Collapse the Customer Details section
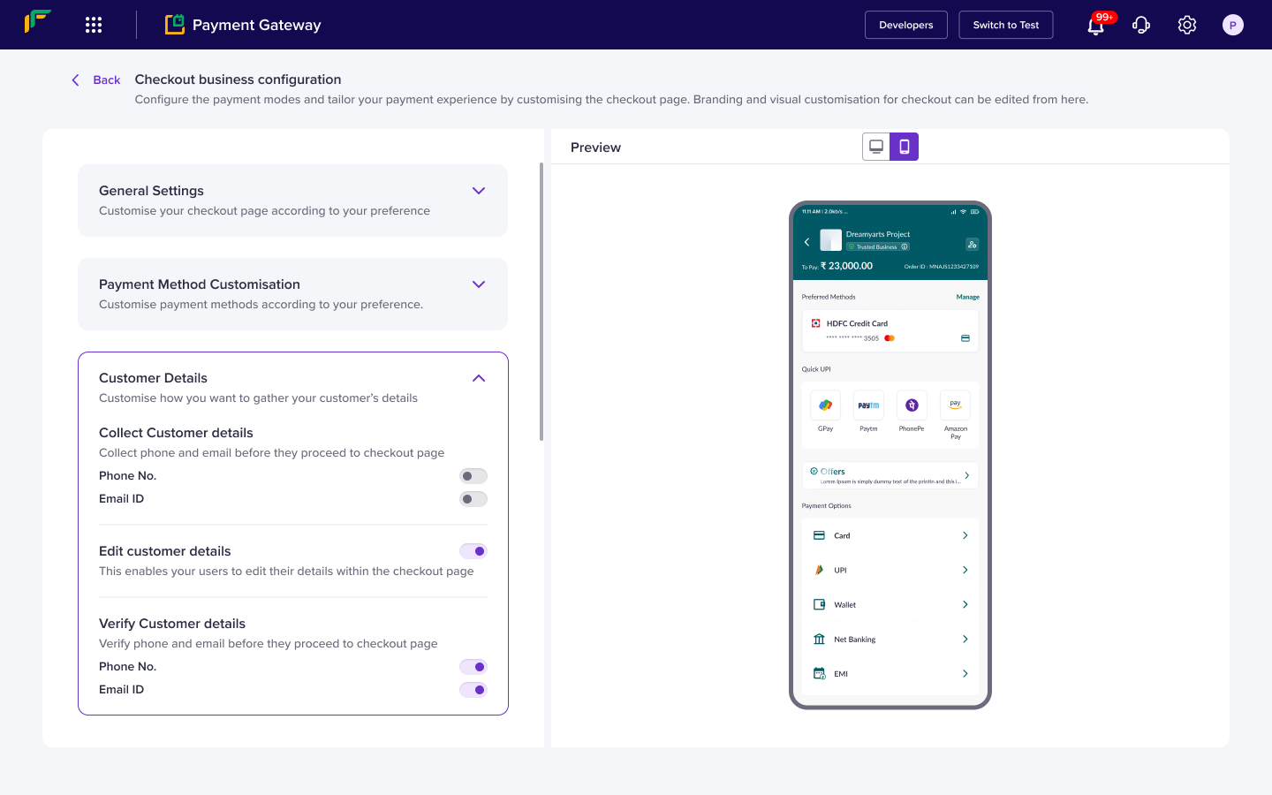 point(478,378)
